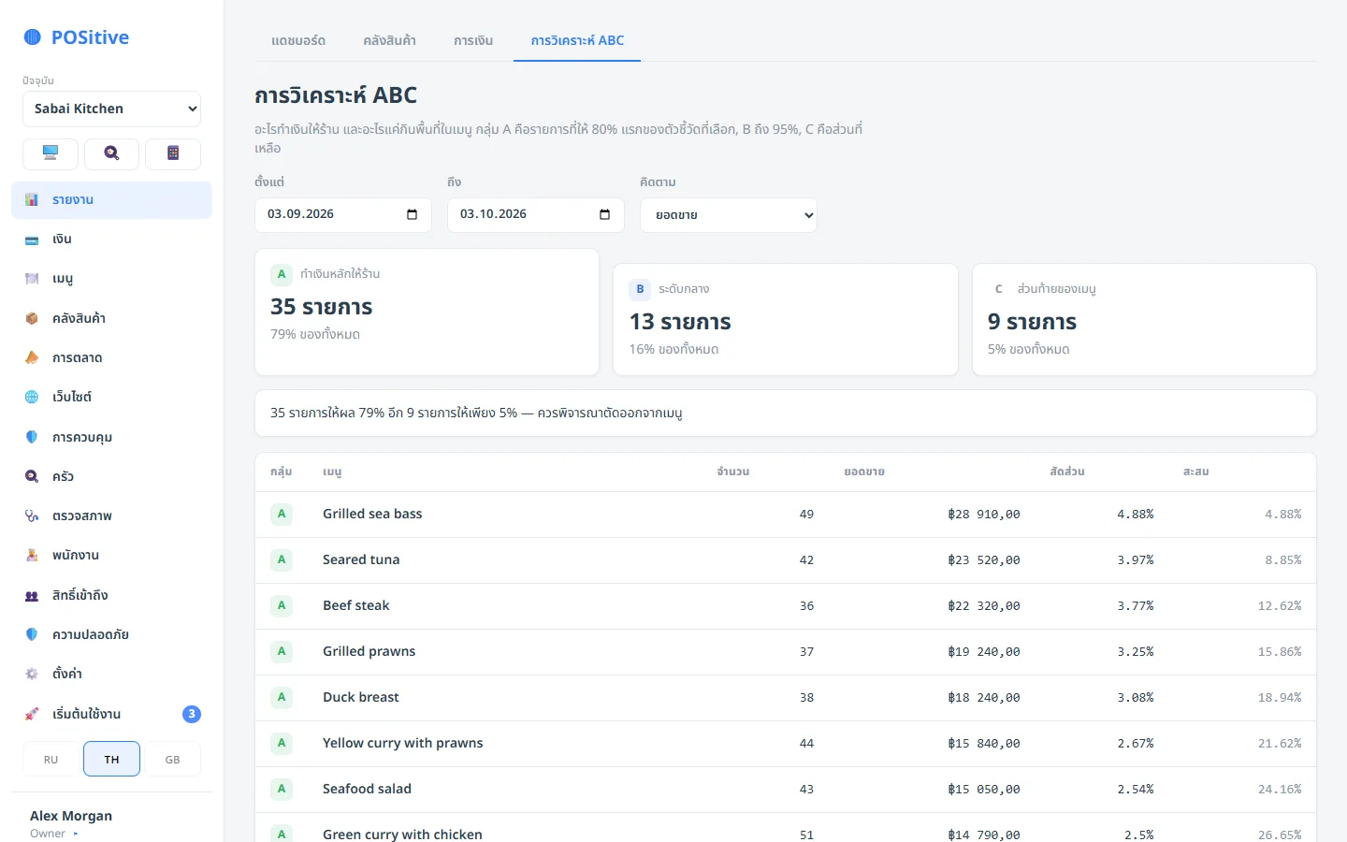Click the ถึง date field 03.10.2026
Viewport: 1347px width, 842px height.
click(x=536, y=215)
